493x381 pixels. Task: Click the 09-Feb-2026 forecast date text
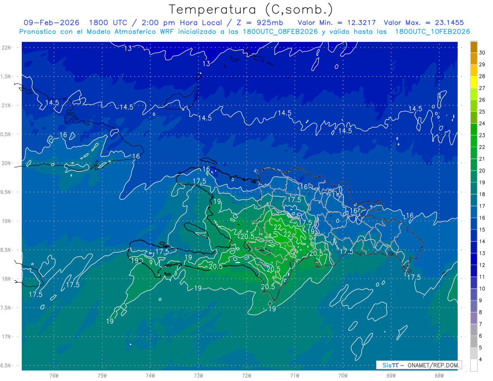[x=51, y=23]
